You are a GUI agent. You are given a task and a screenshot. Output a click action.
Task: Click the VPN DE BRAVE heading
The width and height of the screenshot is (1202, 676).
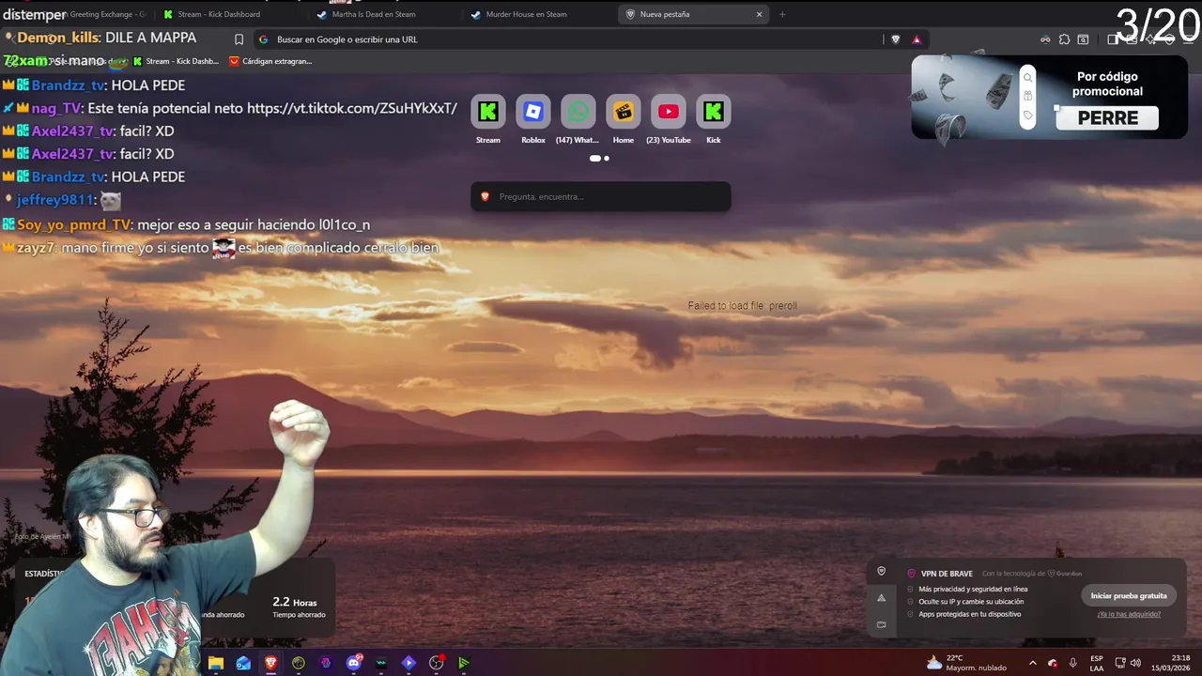click(947, 574)
